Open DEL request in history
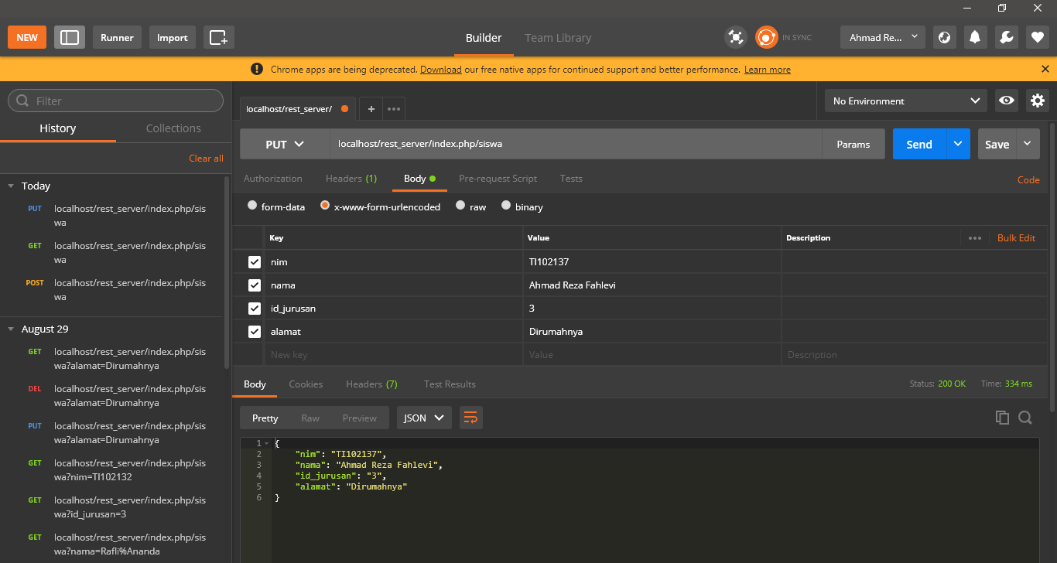1057x563 pixels. pos(116,396)
